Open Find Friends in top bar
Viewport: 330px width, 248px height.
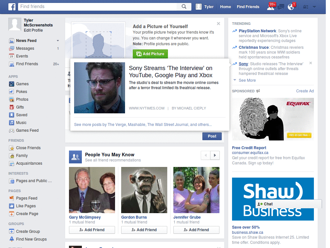point(248,7)
